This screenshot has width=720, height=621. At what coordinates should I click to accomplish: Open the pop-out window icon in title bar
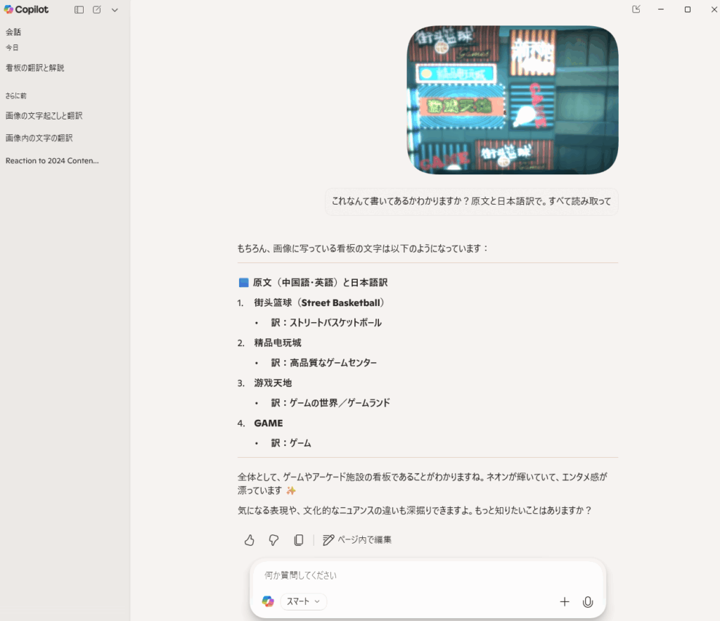coord(636,9)
